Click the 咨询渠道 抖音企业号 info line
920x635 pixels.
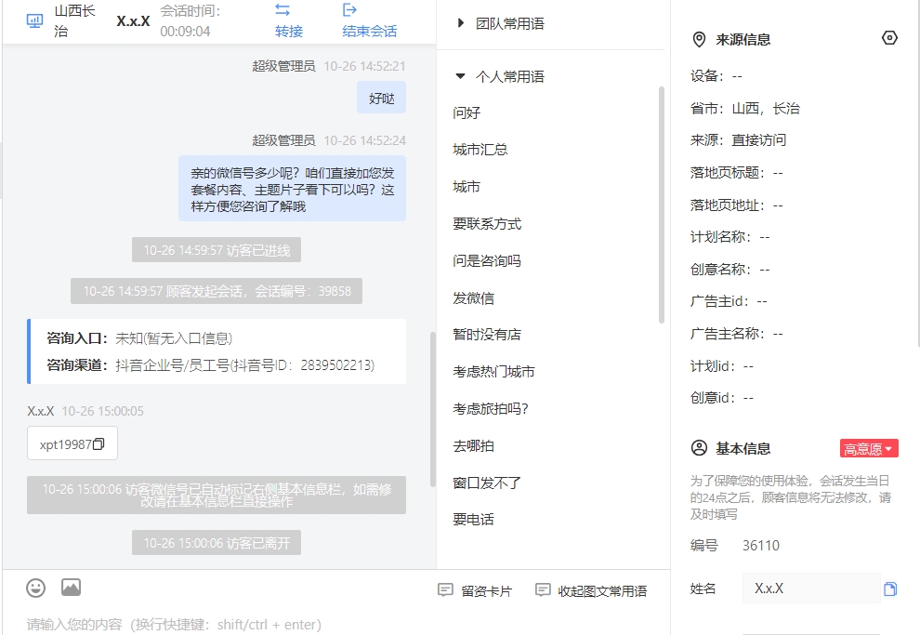tap(211, 365)
